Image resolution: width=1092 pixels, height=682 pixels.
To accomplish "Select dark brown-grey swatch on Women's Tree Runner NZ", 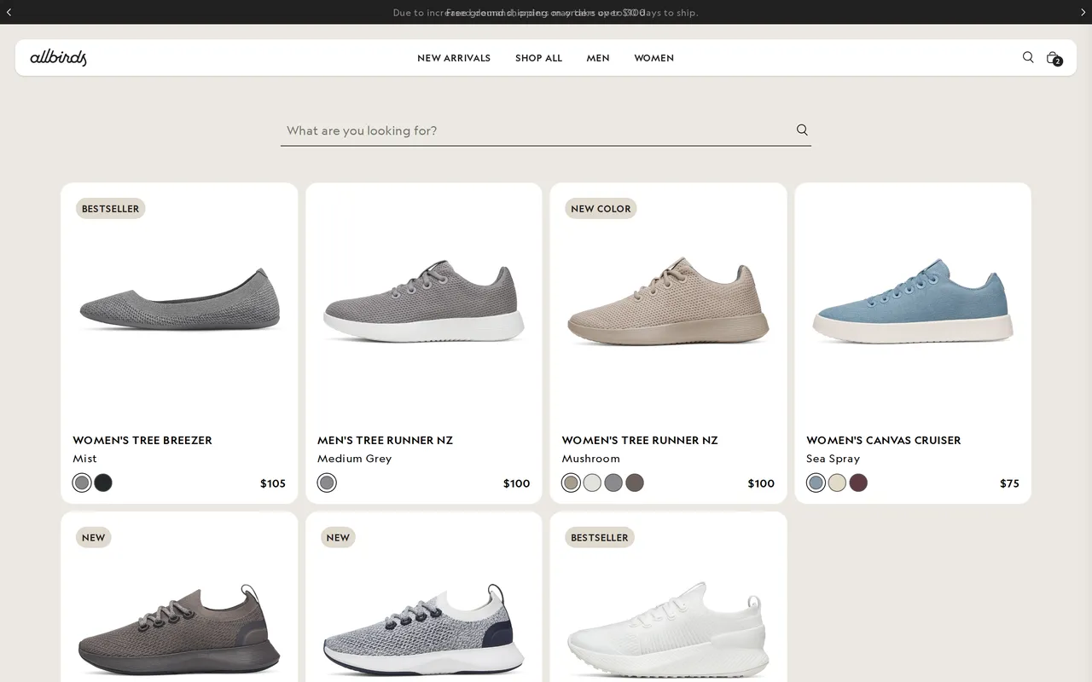I will pyautogui.click(x=635, y=483).
